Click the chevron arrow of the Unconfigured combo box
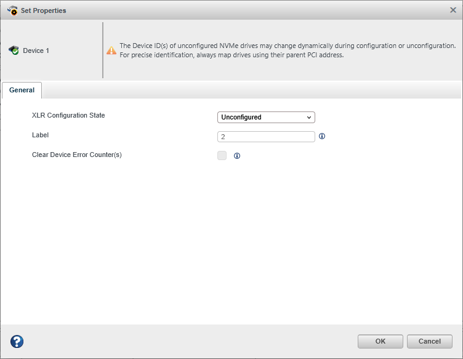This screenshot has width=463, height=359. click(x=308, y=117)
